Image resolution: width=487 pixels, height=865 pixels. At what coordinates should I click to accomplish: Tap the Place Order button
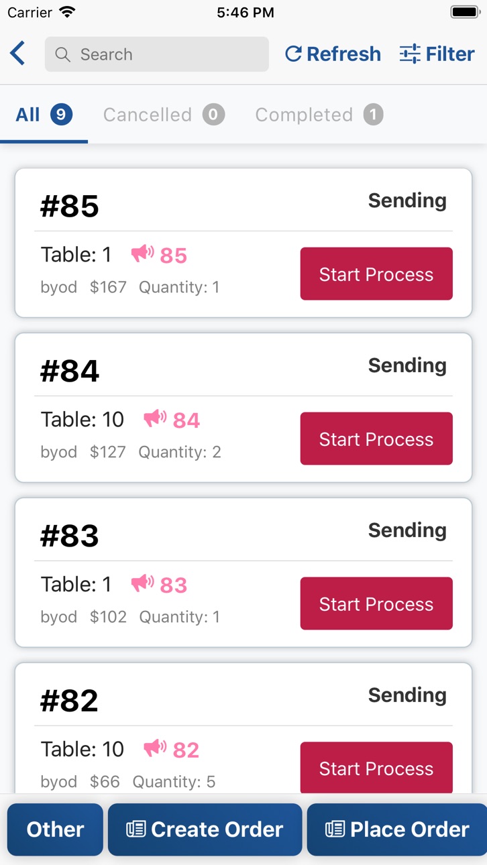click(397, 829)
